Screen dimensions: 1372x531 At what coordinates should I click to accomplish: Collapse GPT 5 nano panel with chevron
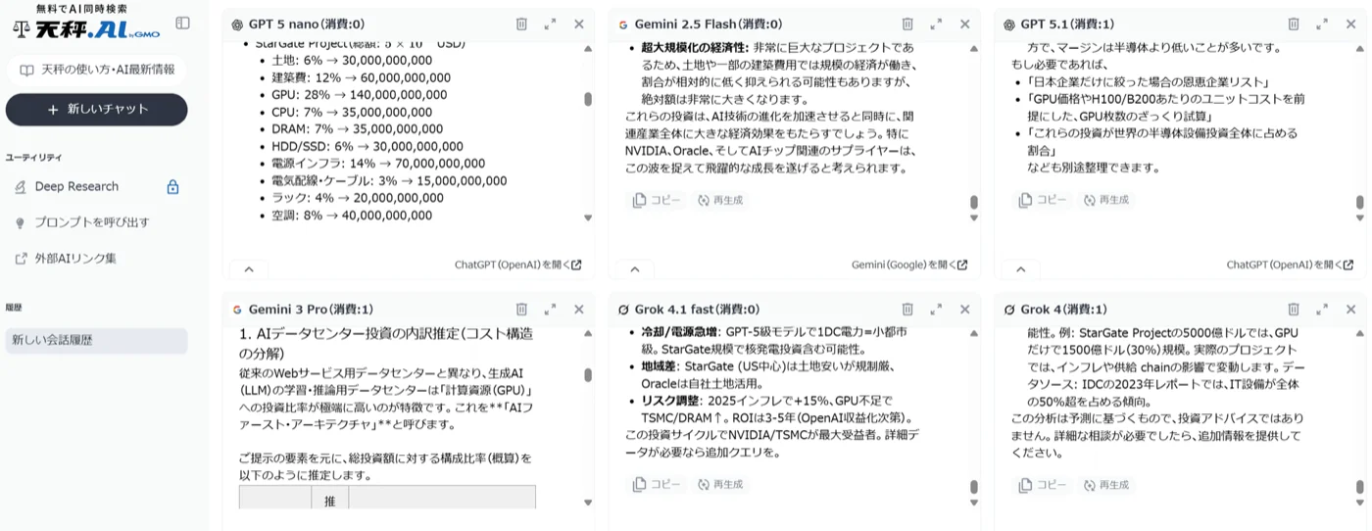249,269
